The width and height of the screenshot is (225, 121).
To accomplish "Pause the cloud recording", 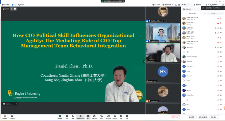I will pos(12,9).
